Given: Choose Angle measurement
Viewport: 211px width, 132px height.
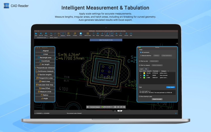Looking at the screenshot, I should (x=45, y=98).
